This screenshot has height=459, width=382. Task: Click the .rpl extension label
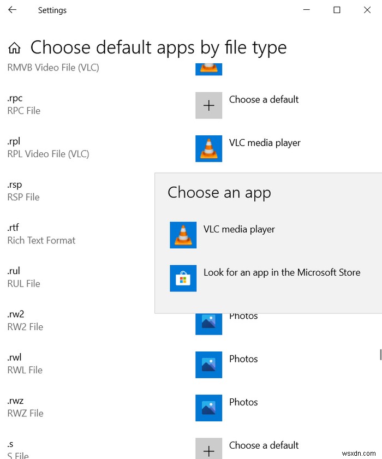click(x=14, y=141)
